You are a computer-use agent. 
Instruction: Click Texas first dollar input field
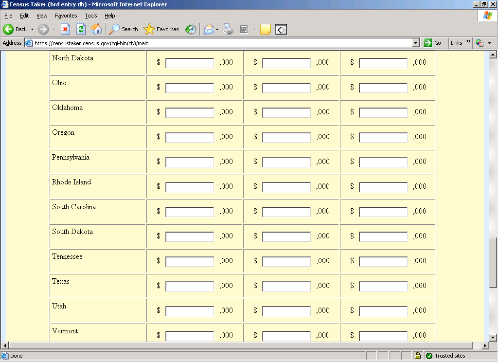190,286
